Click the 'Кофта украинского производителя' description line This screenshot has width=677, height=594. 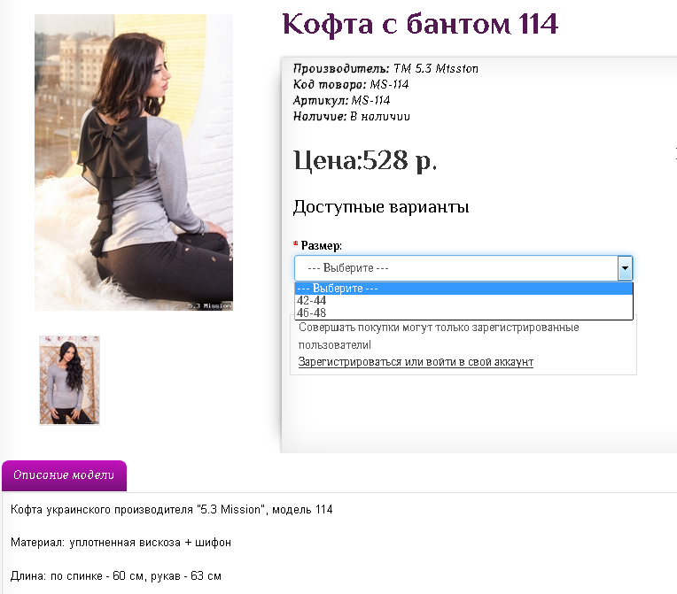tap(171, 509)
